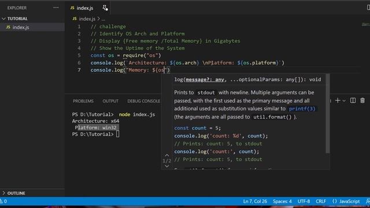Click the '// challenge' comment on line 1
Image resolution: width=370 pixels, height=208 pixels.
click(108, 27)
